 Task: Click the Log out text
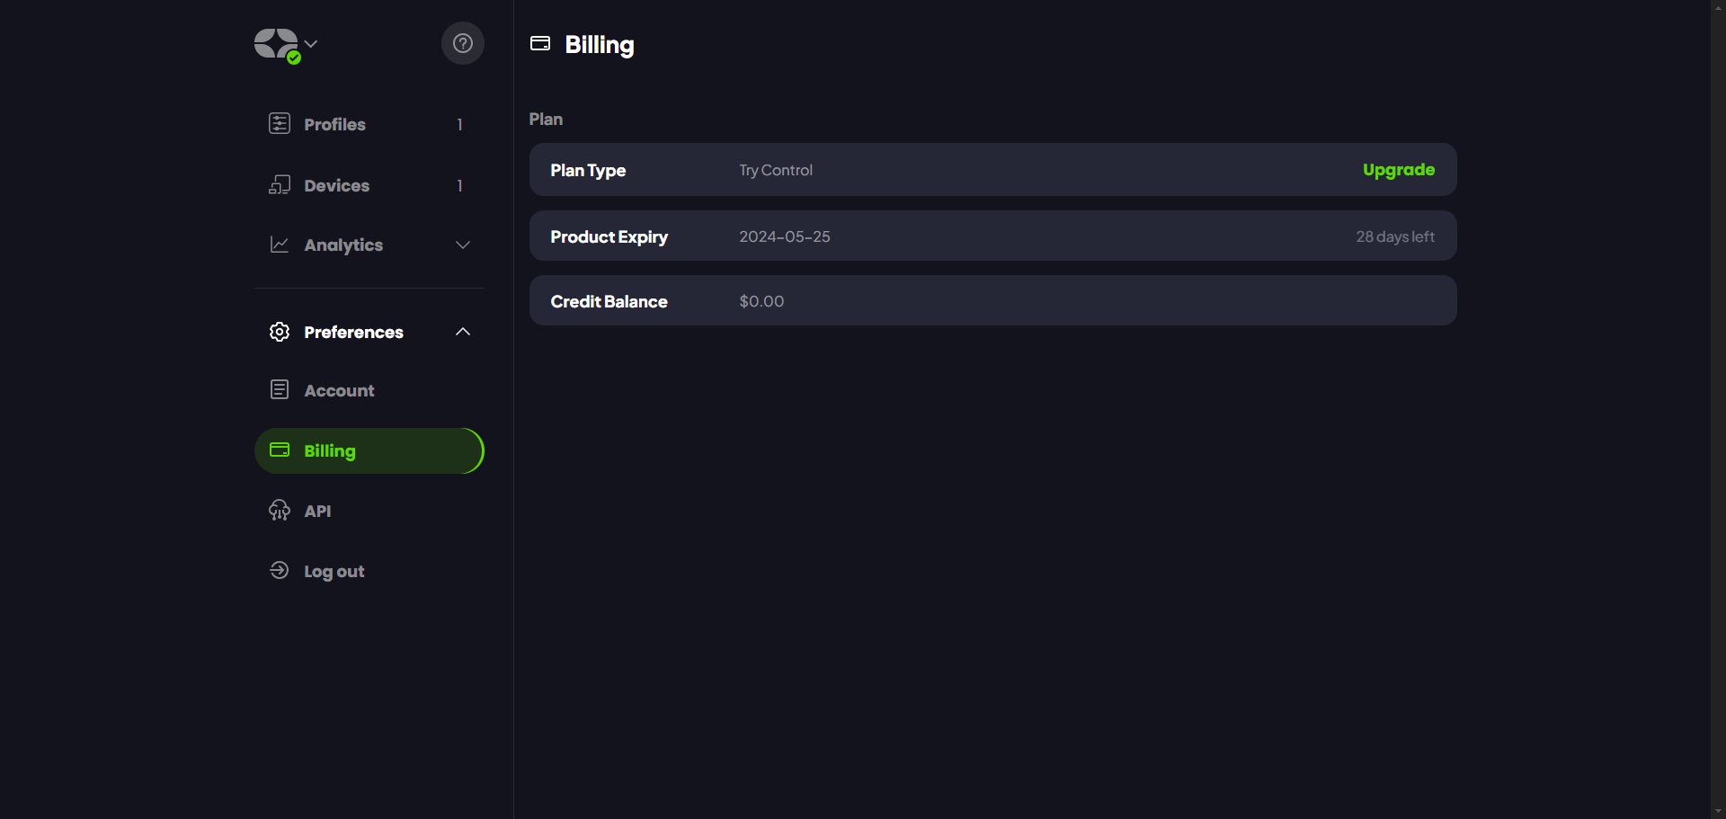[x=334, y=572]
